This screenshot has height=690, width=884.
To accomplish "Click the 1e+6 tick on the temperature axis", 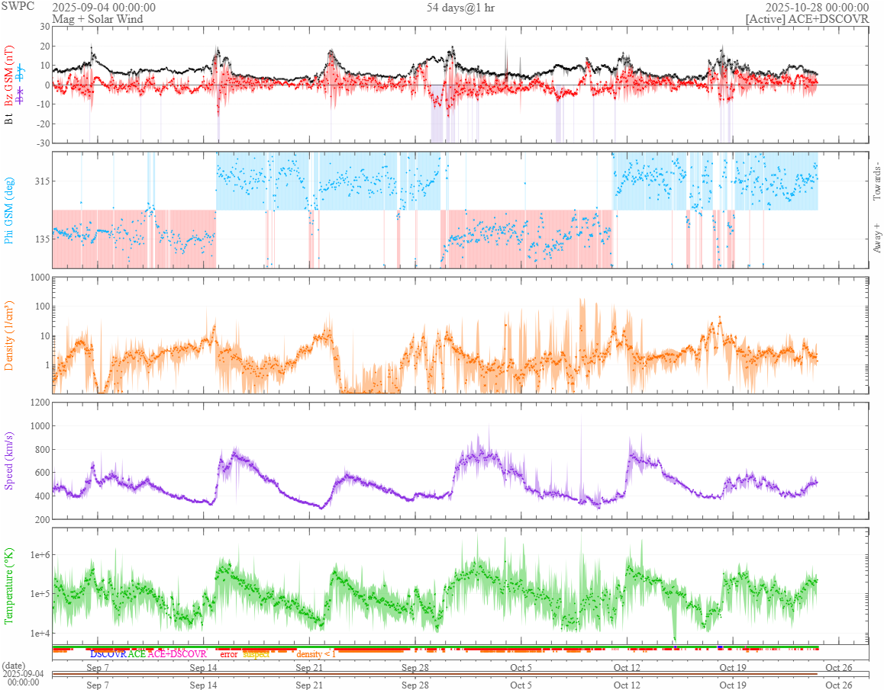I will click(x=40, y=555).
